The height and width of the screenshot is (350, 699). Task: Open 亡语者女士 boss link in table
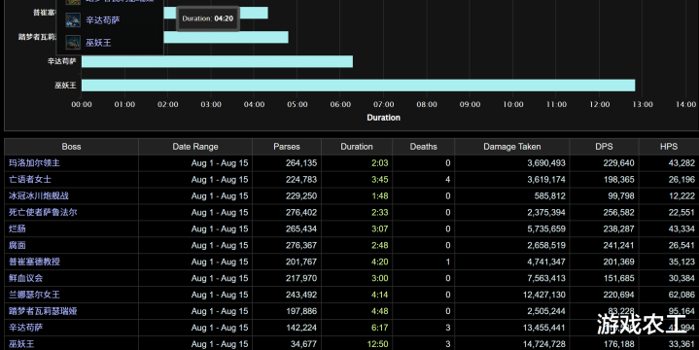30,180
